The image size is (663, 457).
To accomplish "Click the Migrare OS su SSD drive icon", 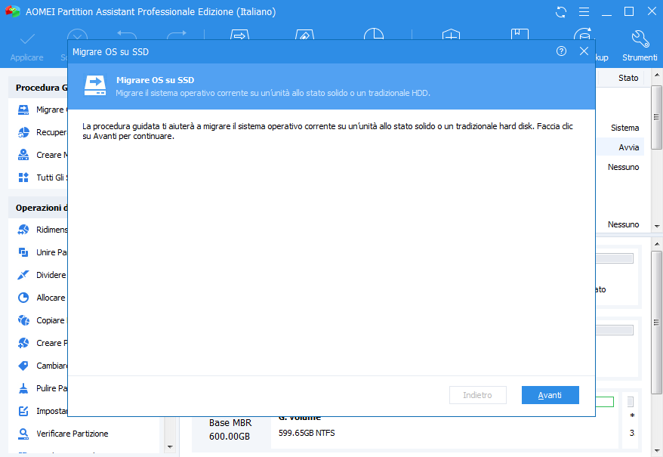I will click(95, 86).
